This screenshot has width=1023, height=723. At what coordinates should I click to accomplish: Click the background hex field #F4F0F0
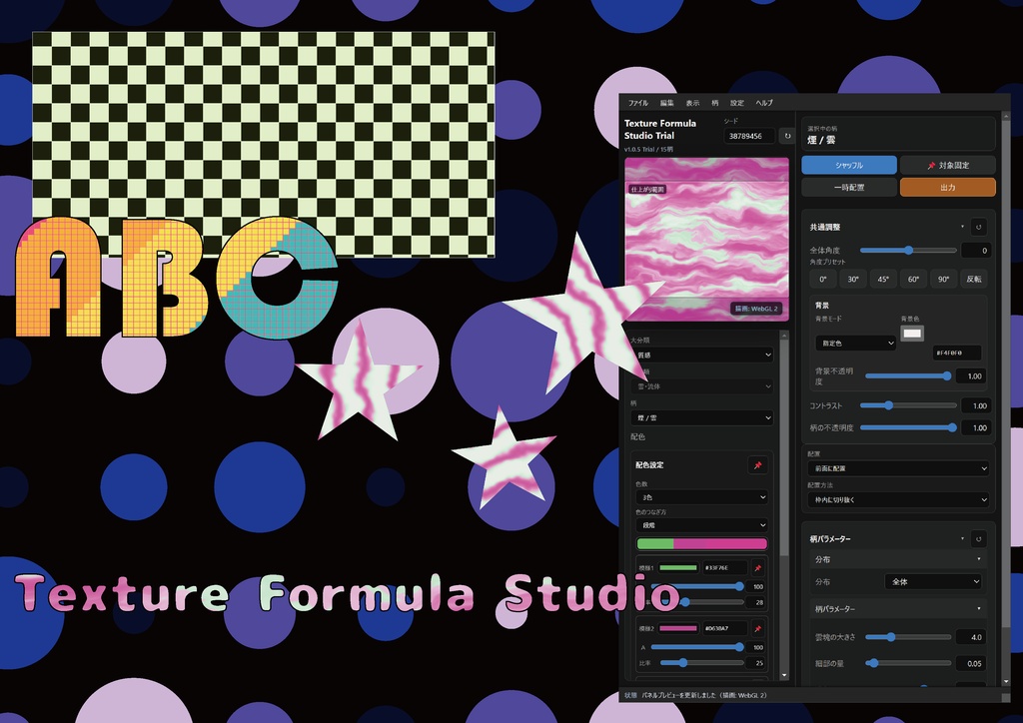957,353
